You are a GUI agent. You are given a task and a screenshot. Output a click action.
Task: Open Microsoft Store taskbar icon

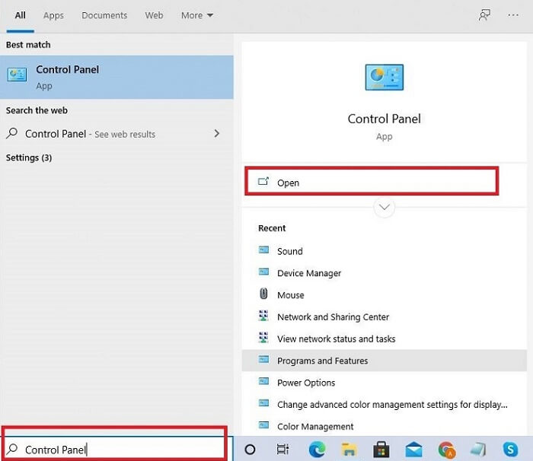(x=381, y=449)
